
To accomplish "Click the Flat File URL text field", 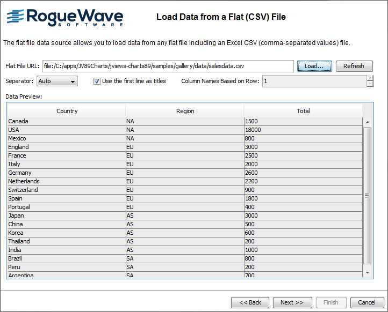I will click(x=168, y=66).
